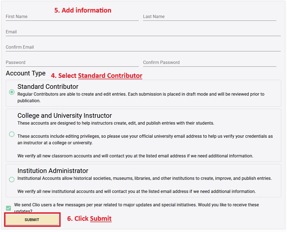Screen dimensions: 287x232
Task: Select the Confirm Email input
Action: (143, 47)
